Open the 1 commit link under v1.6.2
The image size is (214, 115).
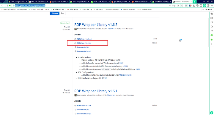click(111, 29)
